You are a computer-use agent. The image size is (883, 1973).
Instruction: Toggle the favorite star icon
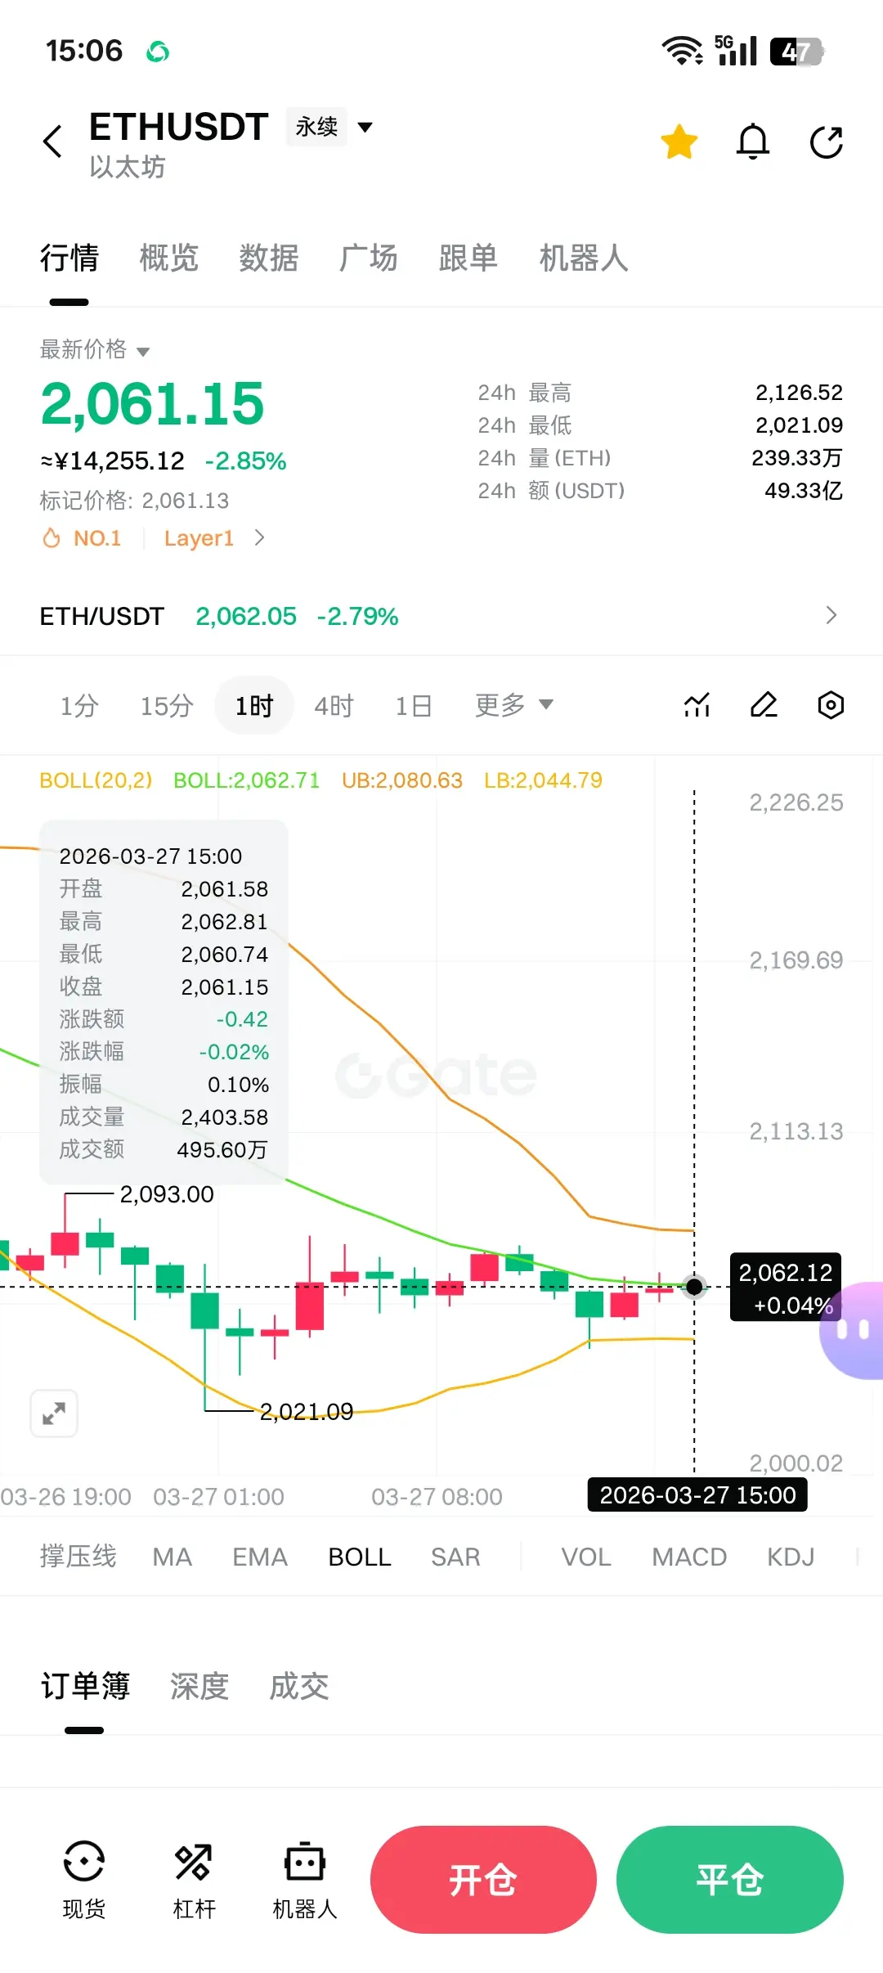point(679,142)
